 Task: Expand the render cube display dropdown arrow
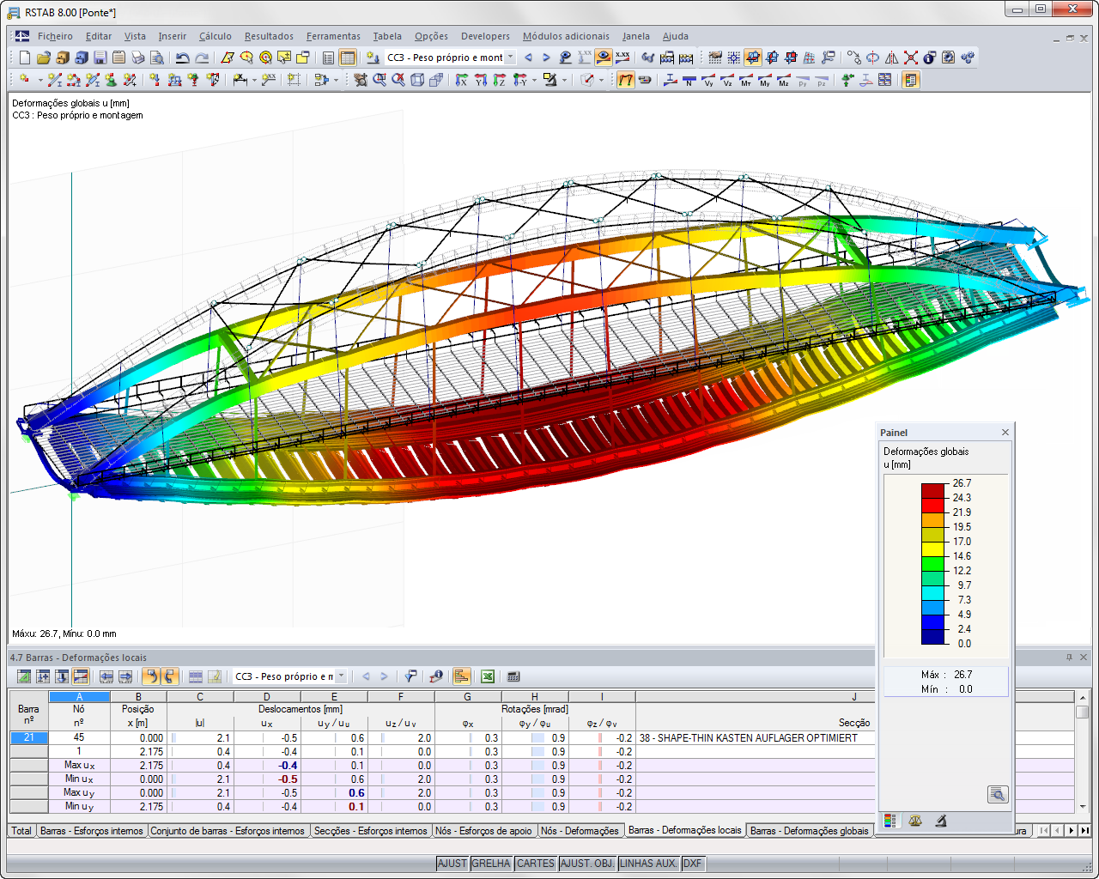click(601, 80)
